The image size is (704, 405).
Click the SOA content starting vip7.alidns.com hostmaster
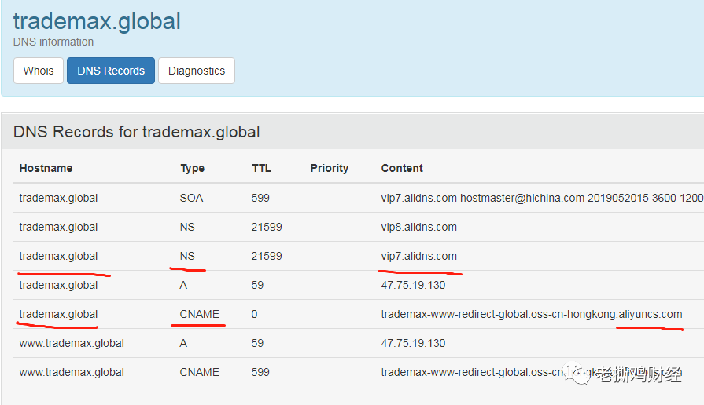click(543, 198)
